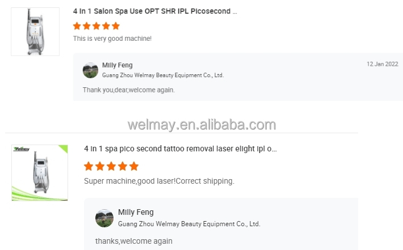Image resolution: width=403 pixels, height=250 pixels.
Task: Click the fifth star of the top review rating
Action: coord(116,26)
